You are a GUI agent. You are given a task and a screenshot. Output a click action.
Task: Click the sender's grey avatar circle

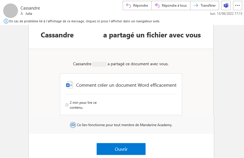click(11, 11)
